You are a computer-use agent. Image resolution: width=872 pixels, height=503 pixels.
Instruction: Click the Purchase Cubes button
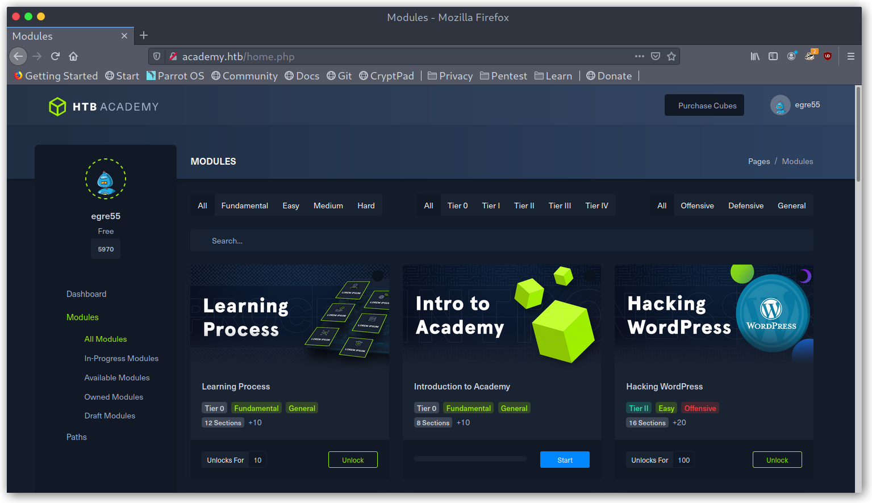click(x=704, y=105)
